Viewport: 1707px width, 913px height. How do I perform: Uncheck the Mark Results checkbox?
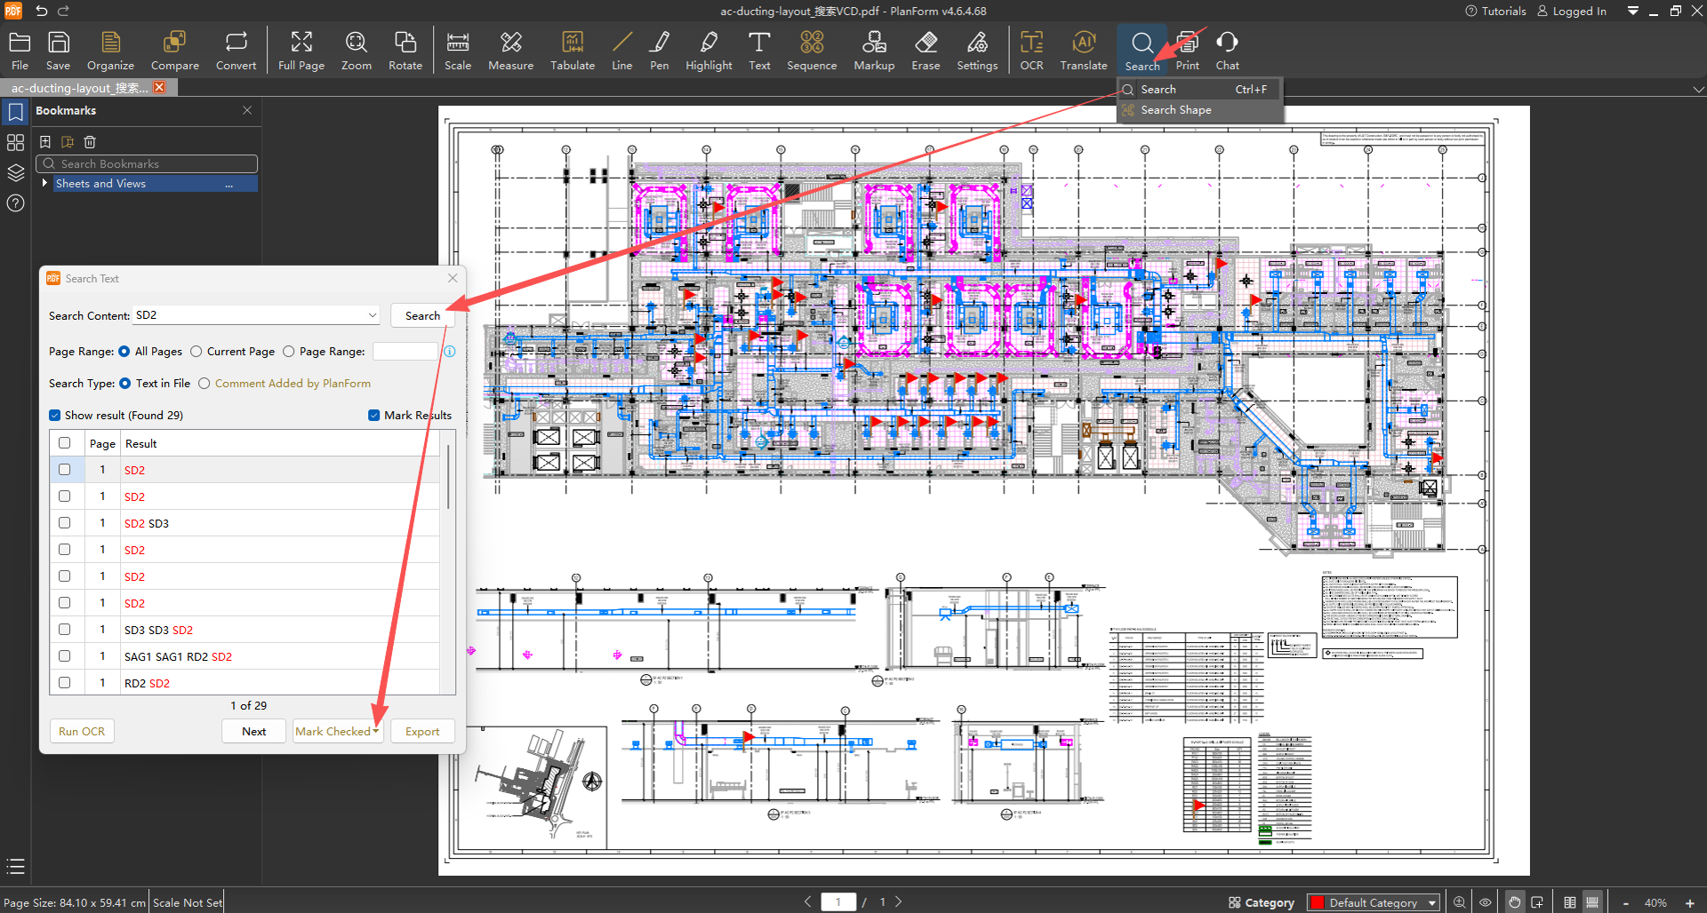[374, 416]
